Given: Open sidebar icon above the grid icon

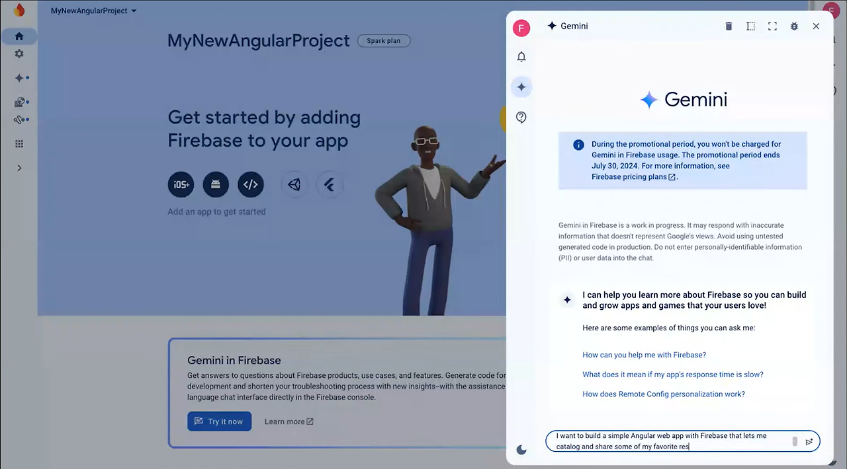Looking at the screenshot, I should pos(20,120).
